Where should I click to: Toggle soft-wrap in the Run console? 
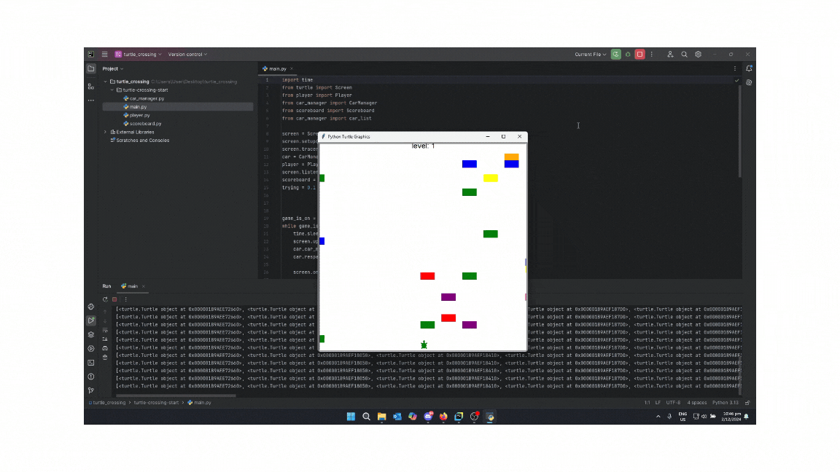pos(105,330)
